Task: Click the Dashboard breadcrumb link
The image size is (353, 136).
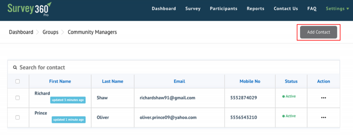Action: point(21,32)
